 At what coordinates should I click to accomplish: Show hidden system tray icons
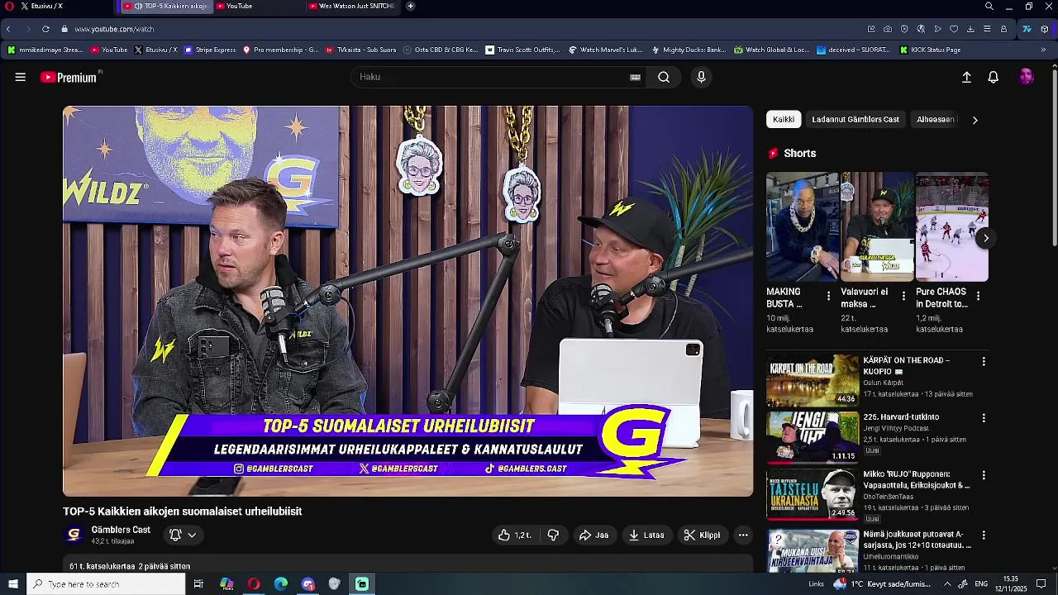tap(947, 584)
